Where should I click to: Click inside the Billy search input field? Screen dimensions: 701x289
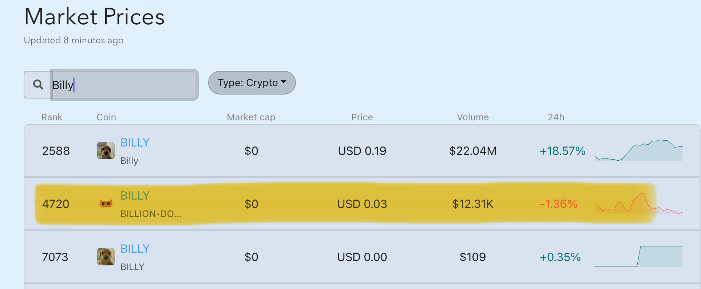(124, 85)
